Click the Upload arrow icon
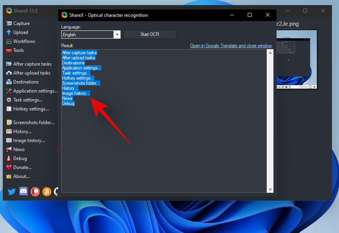 [x=9, y=32]
